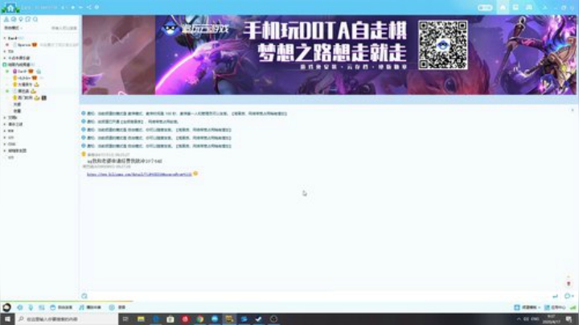Open the Windows Start menu
This screenshot has height=325, width=579.
pyautogui.click(x=7, y=319)
